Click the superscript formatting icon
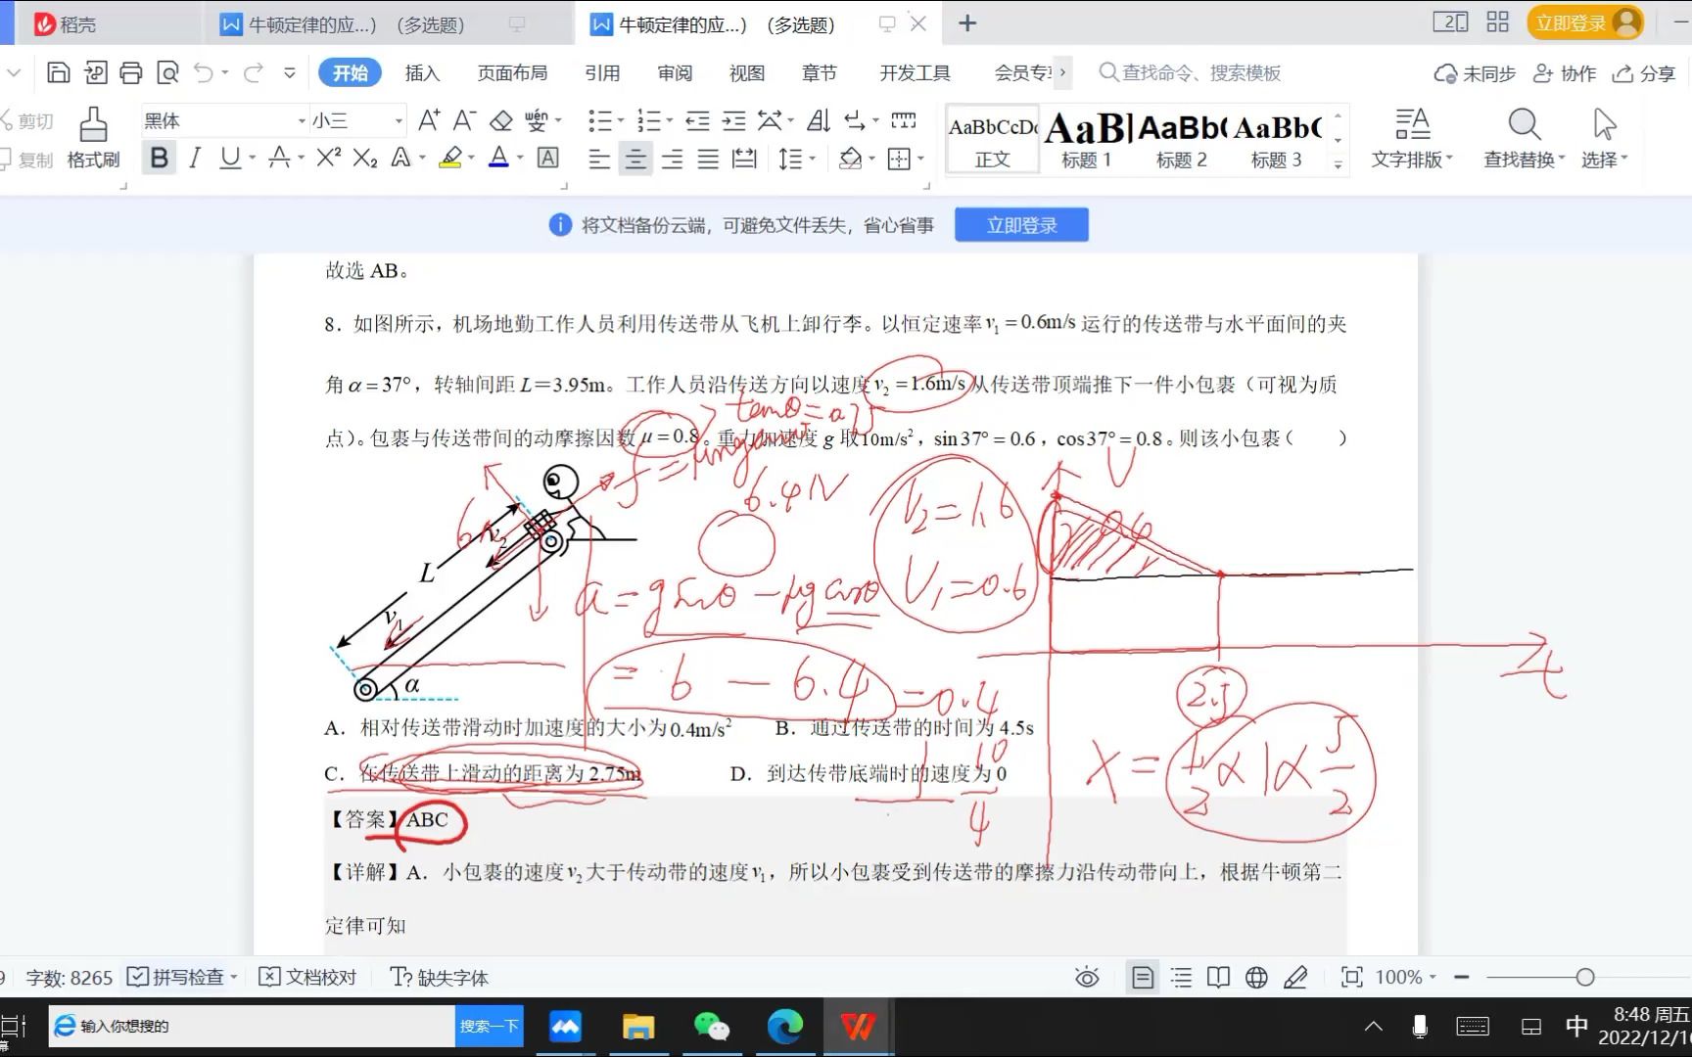The image size is (1692, 1057). [x=326, y=158]
